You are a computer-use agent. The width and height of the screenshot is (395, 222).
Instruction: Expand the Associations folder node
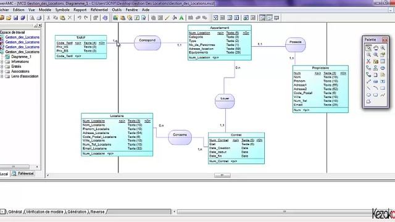(x=2, y=72)
